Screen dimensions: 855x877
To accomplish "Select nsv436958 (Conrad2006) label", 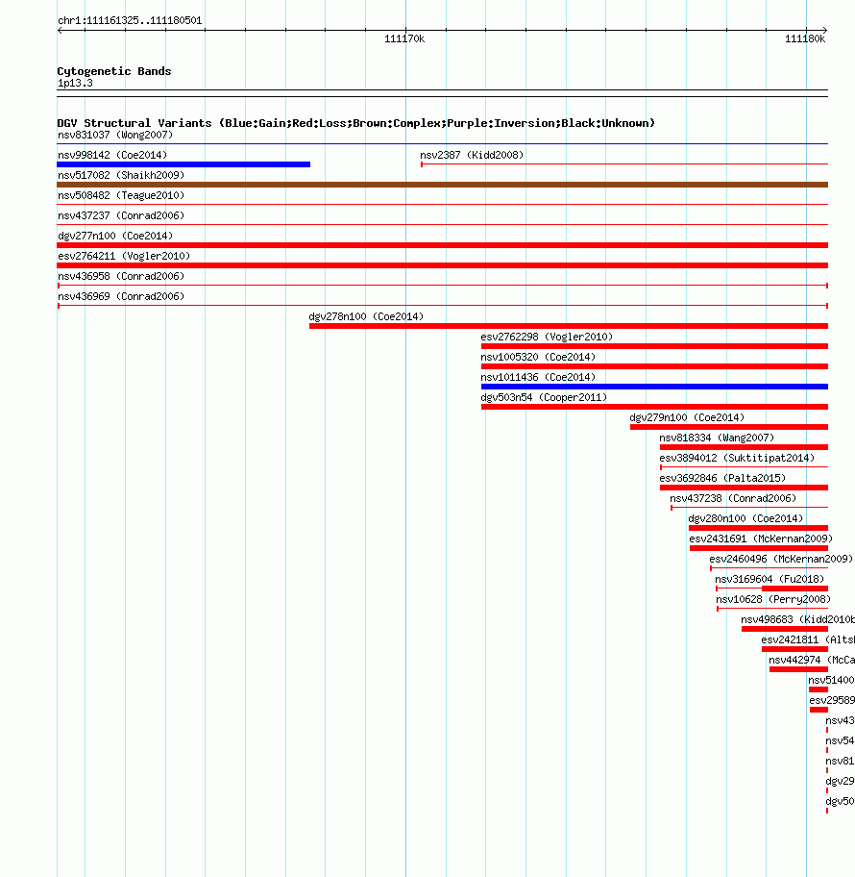I will 121,276.
